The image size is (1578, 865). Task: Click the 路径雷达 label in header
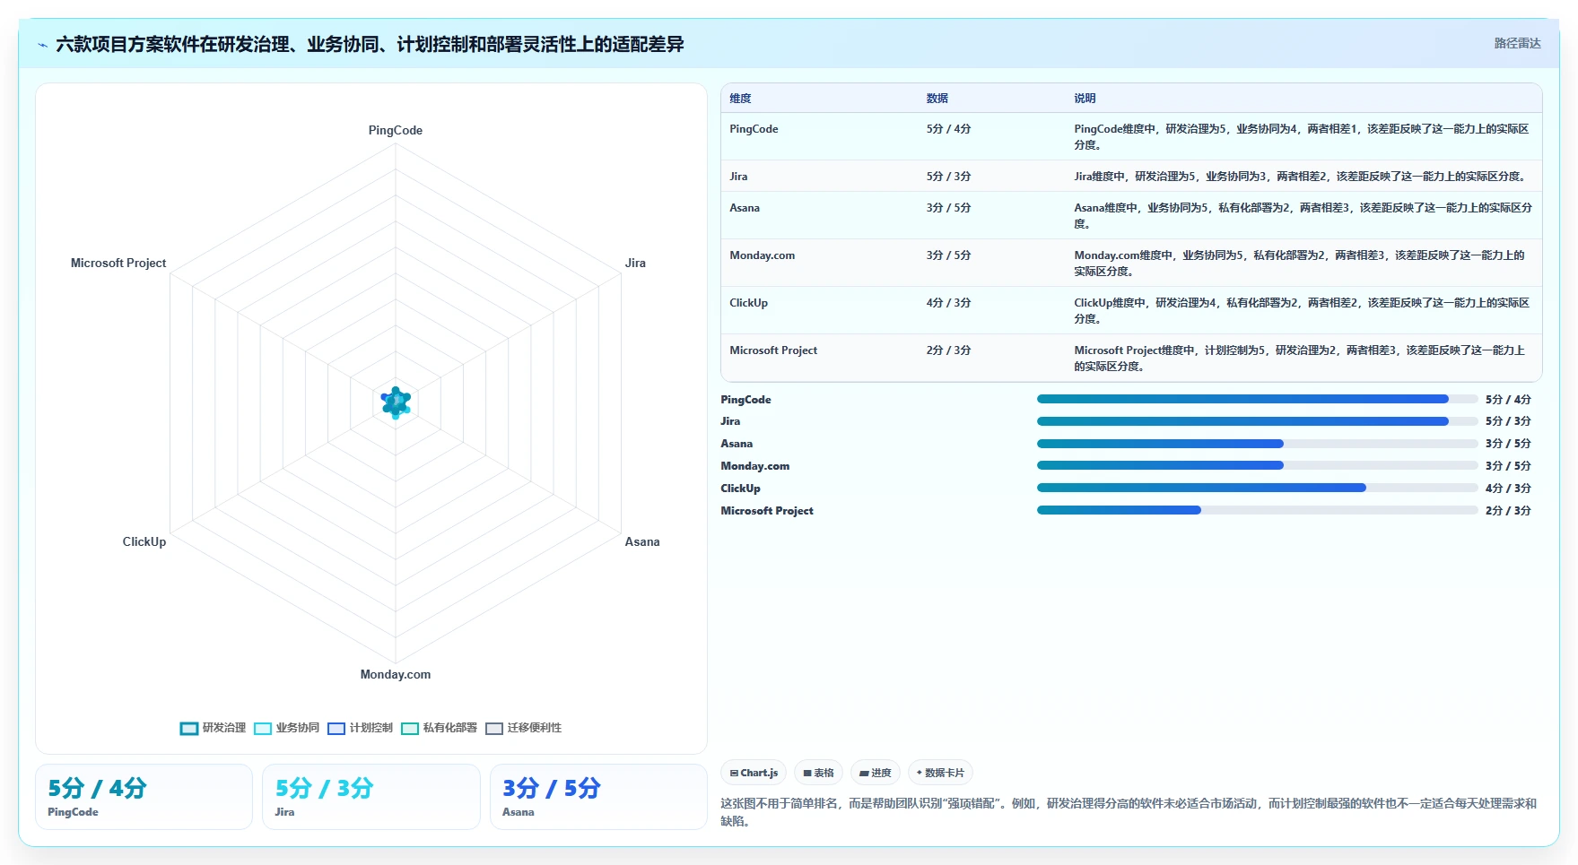[1517, 44]
